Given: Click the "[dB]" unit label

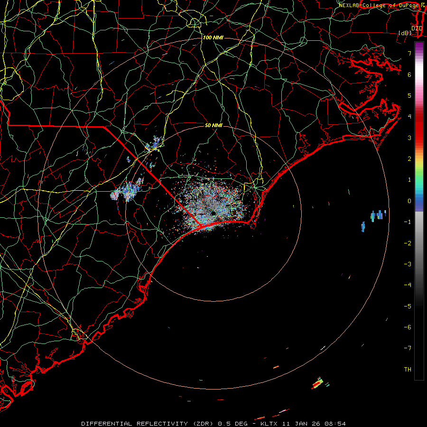Looking at the screenshot, I should click(405, 33).
